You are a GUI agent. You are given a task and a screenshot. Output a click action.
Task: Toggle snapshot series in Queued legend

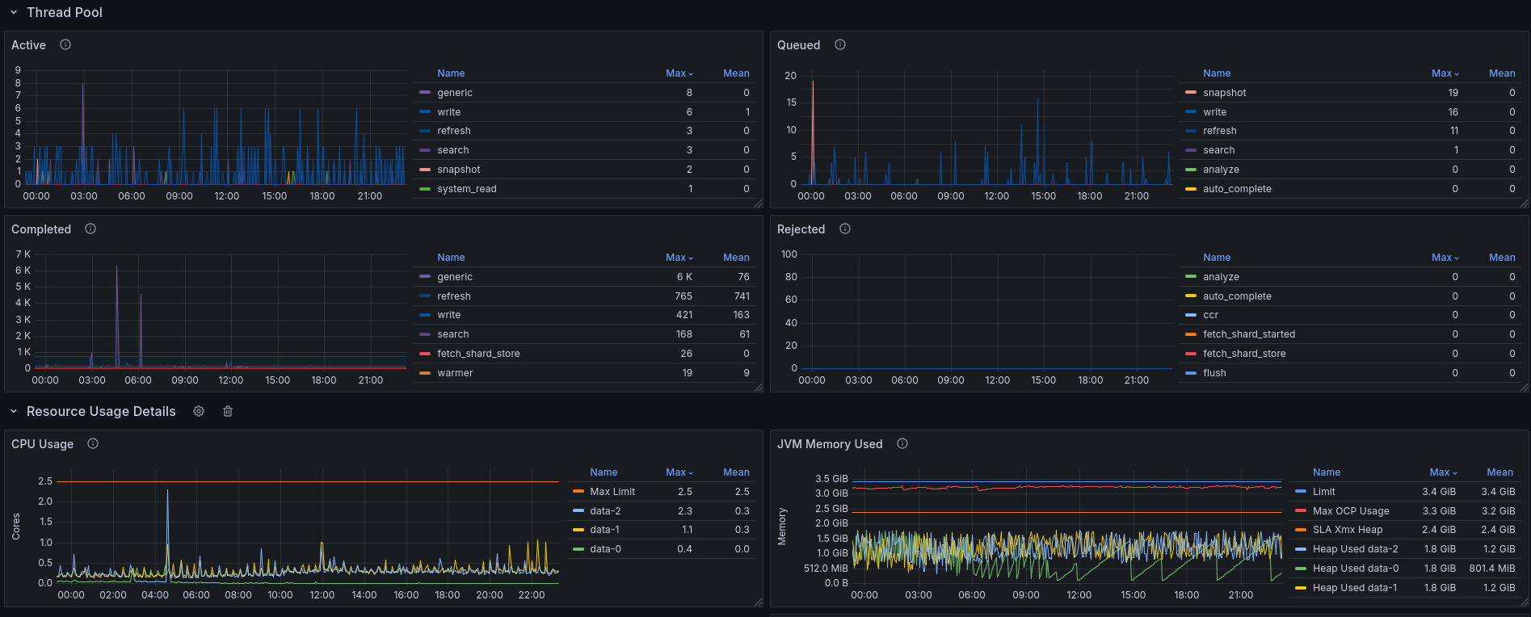[x=1224, y=93]
